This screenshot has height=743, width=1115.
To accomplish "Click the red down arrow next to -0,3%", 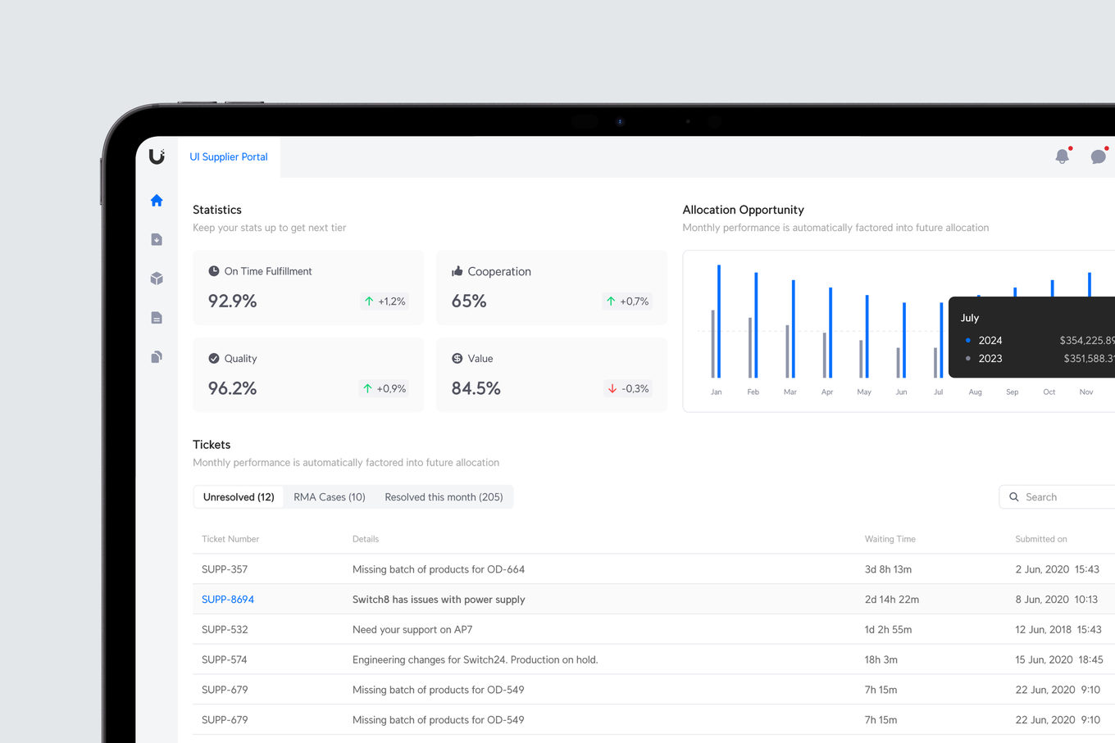I will coord(612,388).
